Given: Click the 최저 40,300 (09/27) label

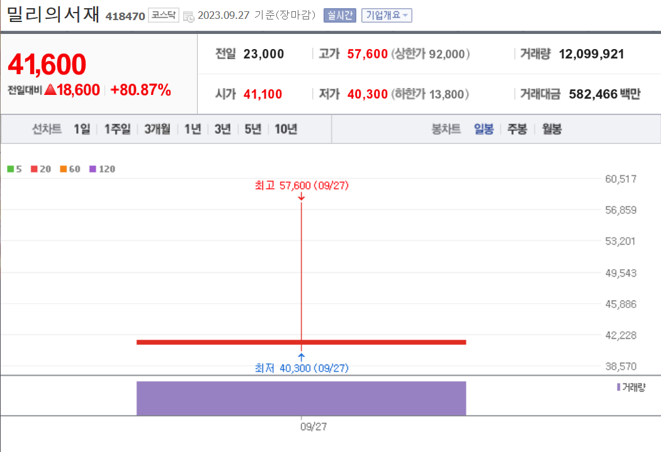Looking at the screenshot, I should coord(302,368).
